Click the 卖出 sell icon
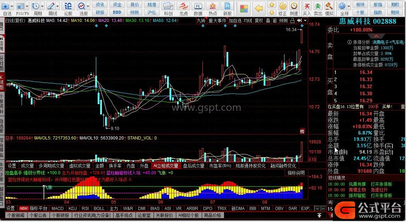407x222 pixels. [x=318, y=6]
